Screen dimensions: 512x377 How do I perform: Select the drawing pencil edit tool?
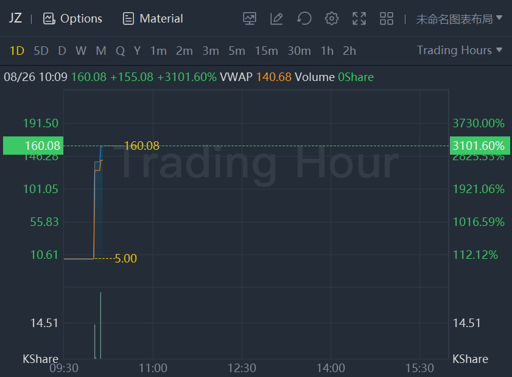coord(276,19)
